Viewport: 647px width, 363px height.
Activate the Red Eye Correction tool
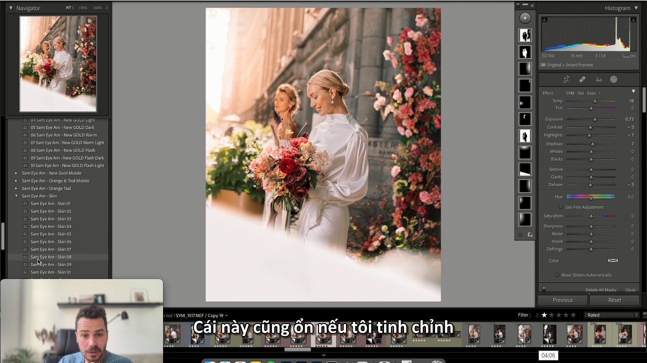coord(598,79)
